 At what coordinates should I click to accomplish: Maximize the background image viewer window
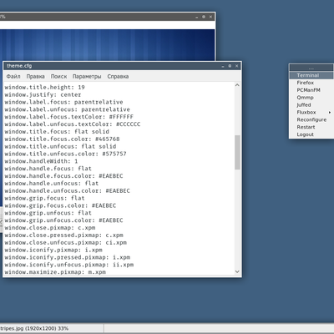[x=204, y=17]
